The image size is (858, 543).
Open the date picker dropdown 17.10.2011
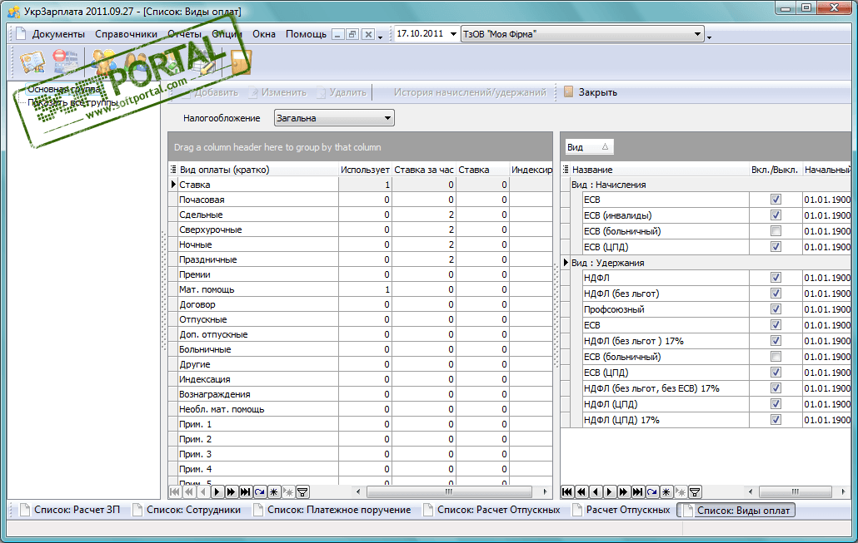[453, 34]
